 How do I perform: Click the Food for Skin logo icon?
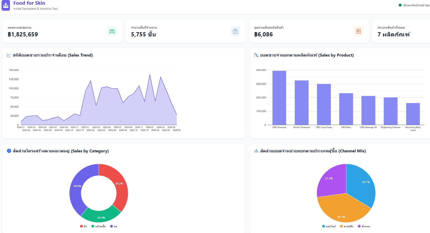coord(6,5)
